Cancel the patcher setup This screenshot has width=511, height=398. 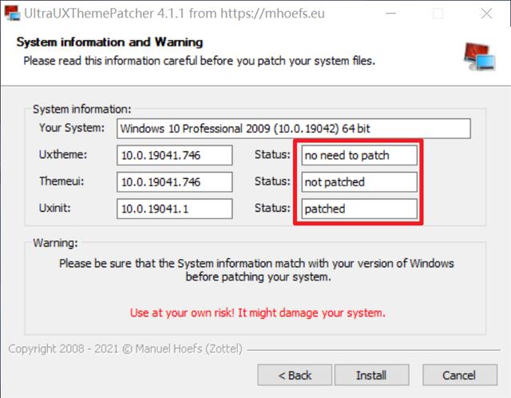point(459,375)
